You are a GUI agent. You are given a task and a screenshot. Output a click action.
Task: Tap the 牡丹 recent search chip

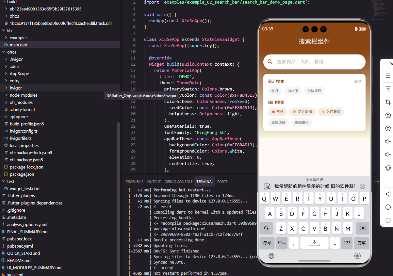tap(275, 91)
